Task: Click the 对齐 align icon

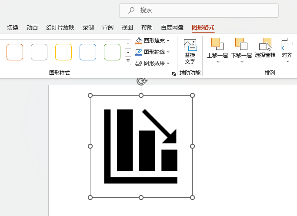Action: 287,44
